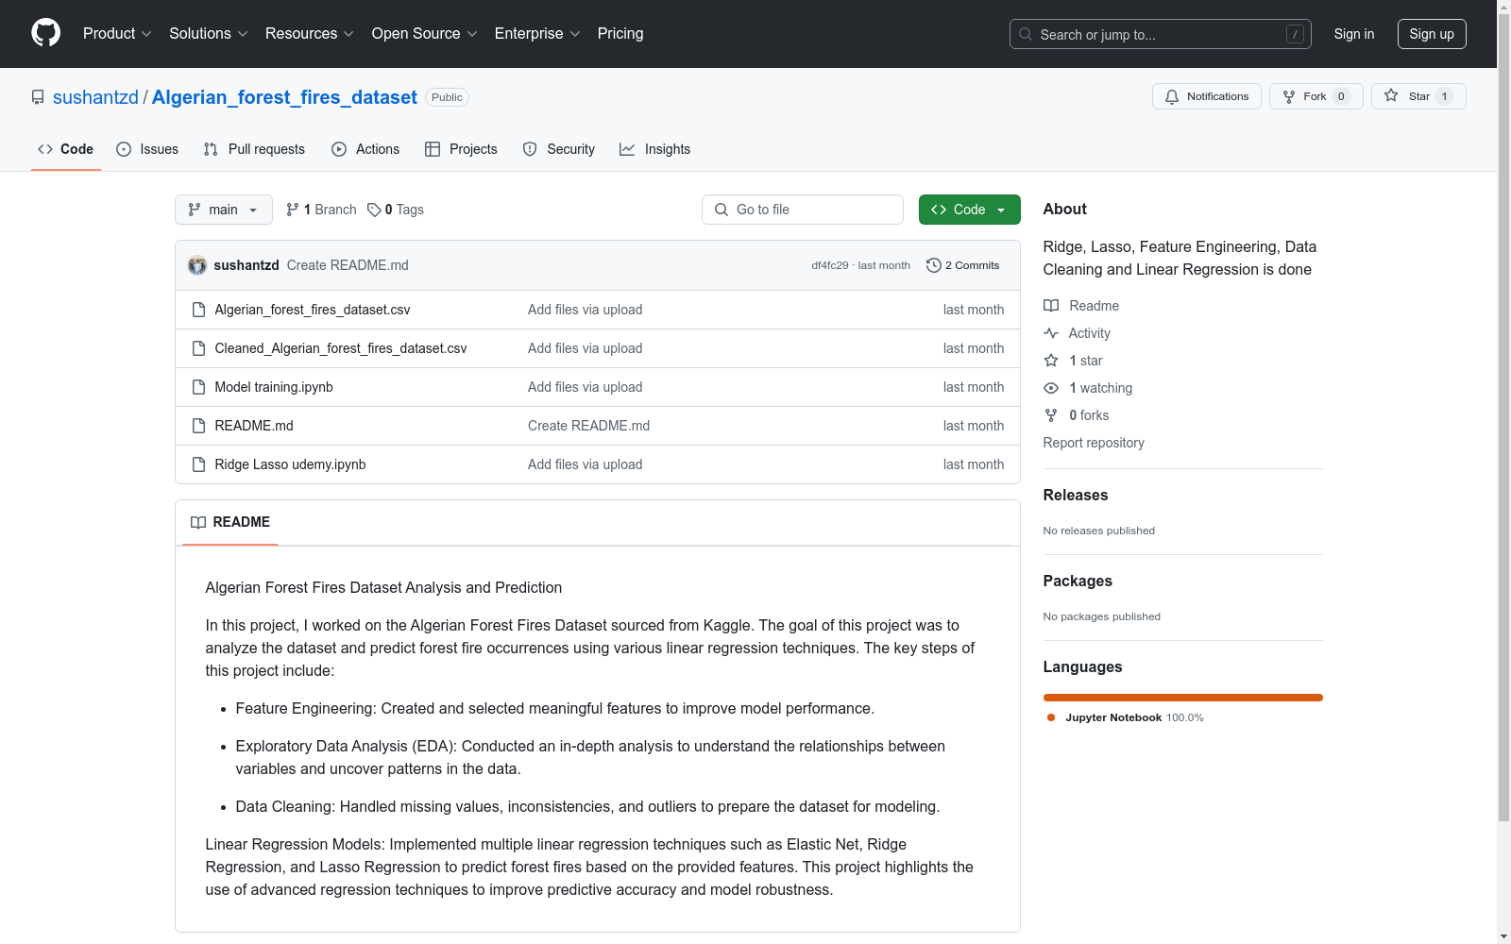
Task: Go to the Insights tab
Action: pos(655,149)
